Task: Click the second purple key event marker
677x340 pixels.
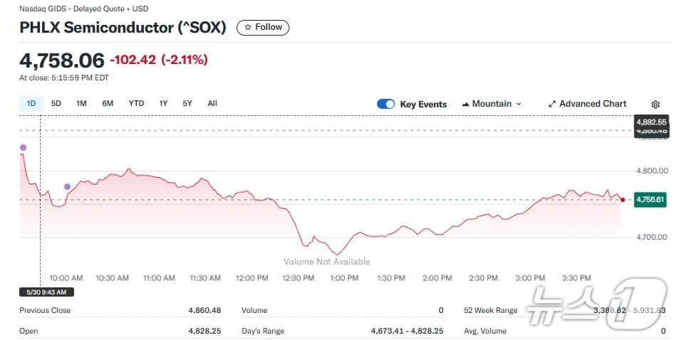Action: point(68,186)
